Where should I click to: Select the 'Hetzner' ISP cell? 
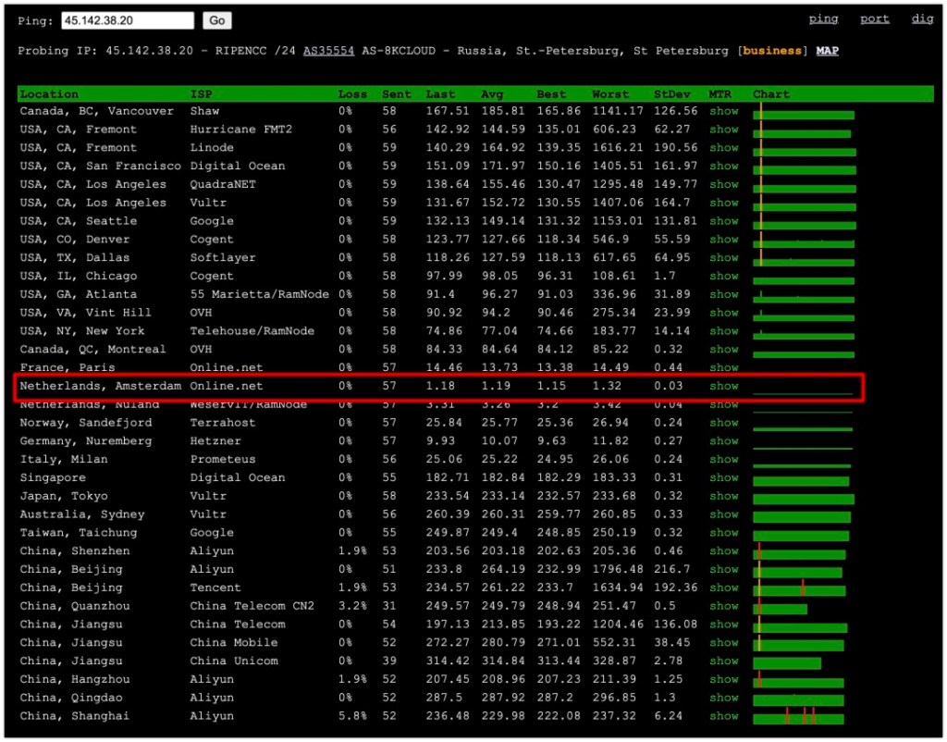pos(215,440)
